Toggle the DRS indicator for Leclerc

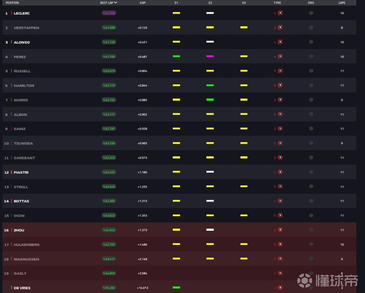[x=311, y=13]
